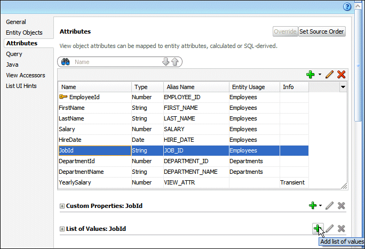Edit list of values pencil icon
This screenshot has width=365, height=249.
pyautogui.click(x=329, y=229)
